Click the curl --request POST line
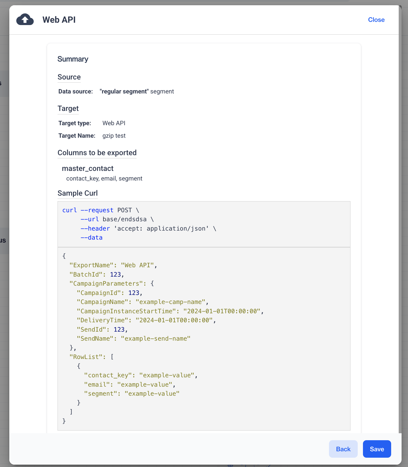The image size is (408, 467). point(101,210)
